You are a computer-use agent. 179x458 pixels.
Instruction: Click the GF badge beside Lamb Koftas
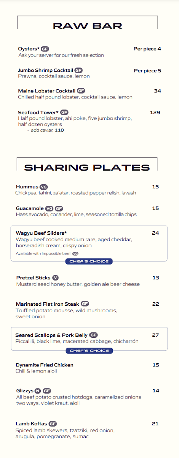pyautogui.click(x=53, y=424)
